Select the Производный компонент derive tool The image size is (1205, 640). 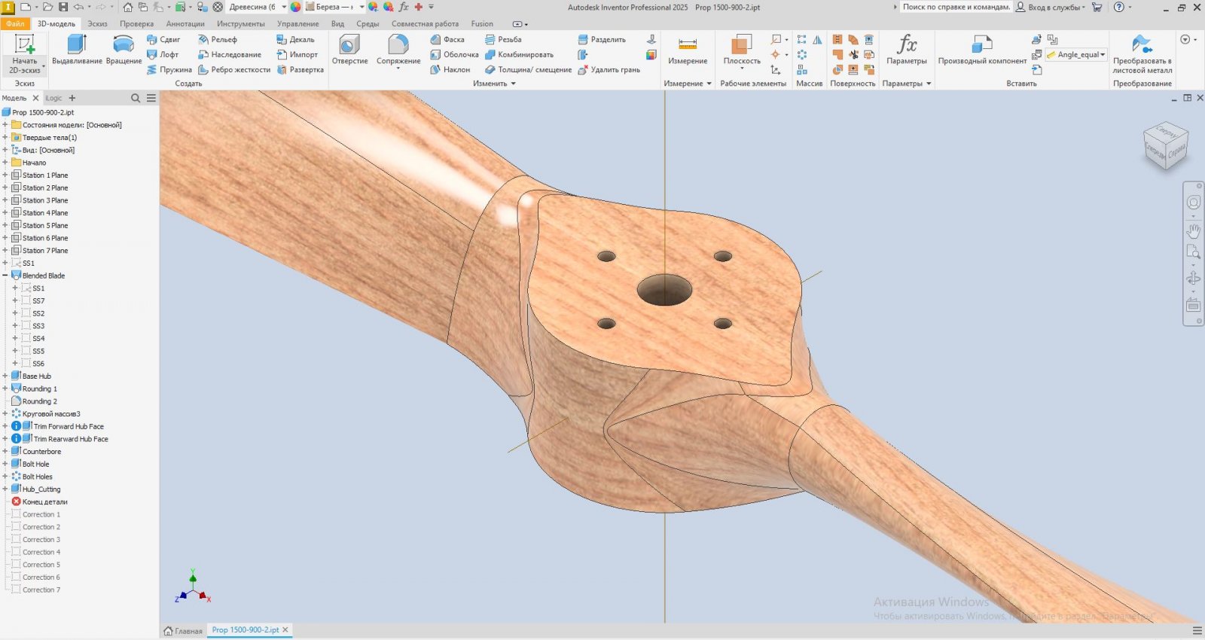(982, 50)
